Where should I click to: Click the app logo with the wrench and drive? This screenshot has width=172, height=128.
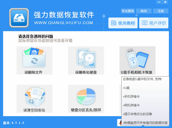[x=19, y=18]
